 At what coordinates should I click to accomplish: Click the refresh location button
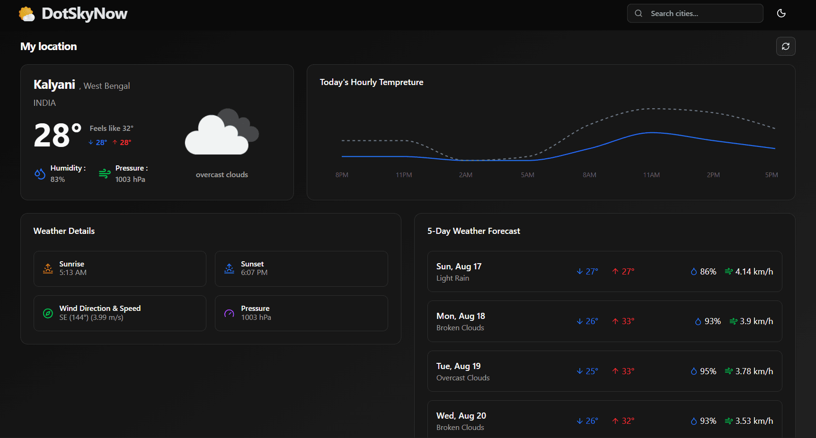pyautogui.click(x=785, y=46)
